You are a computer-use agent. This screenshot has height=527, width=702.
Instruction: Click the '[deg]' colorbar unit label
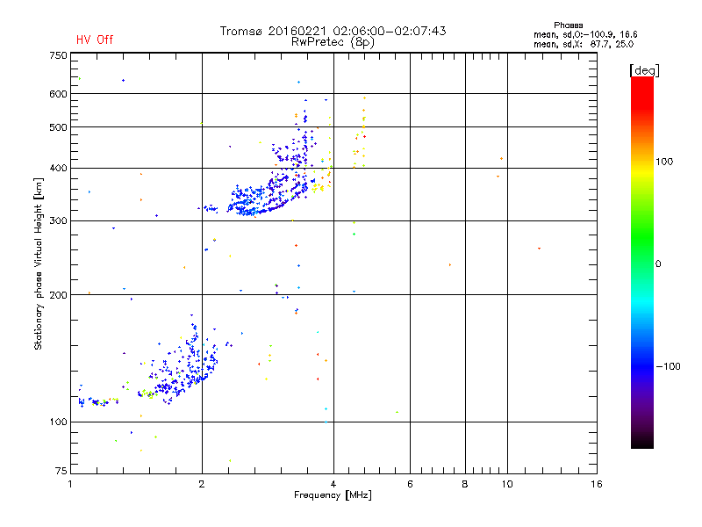click(x=644, y=70)
